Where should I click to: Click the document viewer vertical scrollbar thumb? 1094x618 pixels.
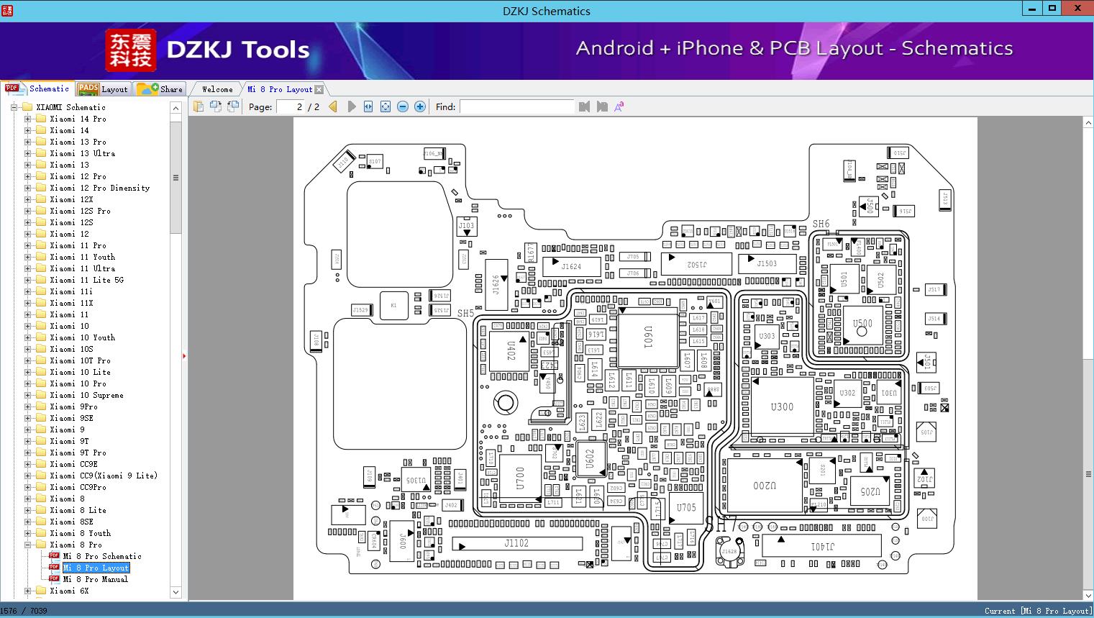click(x=1088, y=473)
